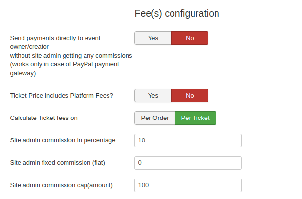Click the 'Calculate Ticket fees on' label

(44, 118)
